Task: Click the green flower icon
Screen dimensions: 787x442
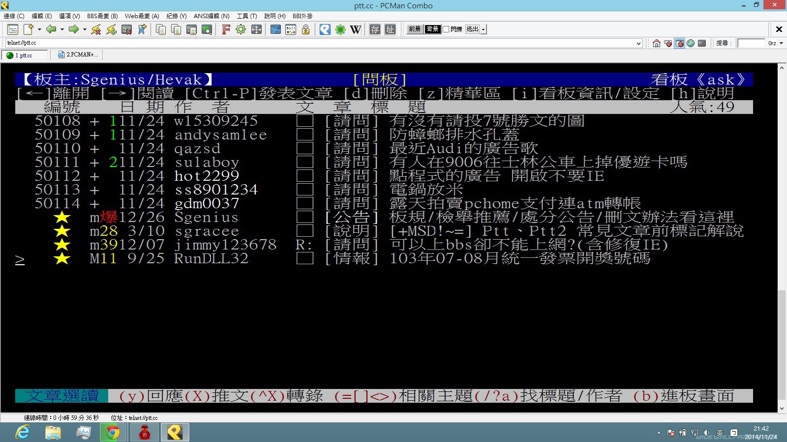Action: pyautogui.click(x=340, y=29)
